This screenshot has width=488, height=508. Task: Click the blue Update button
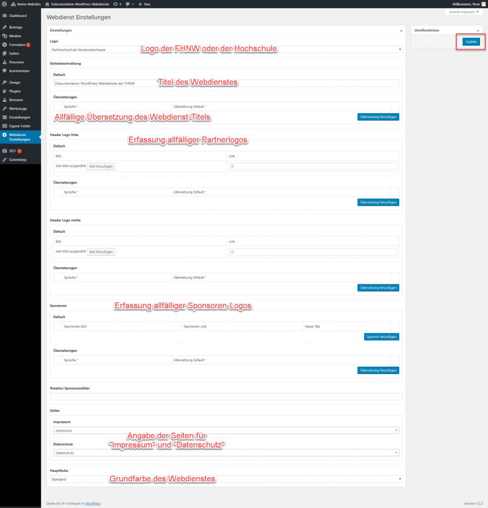[x=471, y=42]
